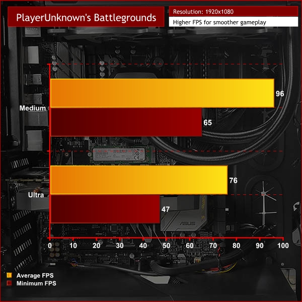The width and height of the screenshot is (302, 302).
Task: Click the red Minimum FPS legend swatch
Action: 9,283
